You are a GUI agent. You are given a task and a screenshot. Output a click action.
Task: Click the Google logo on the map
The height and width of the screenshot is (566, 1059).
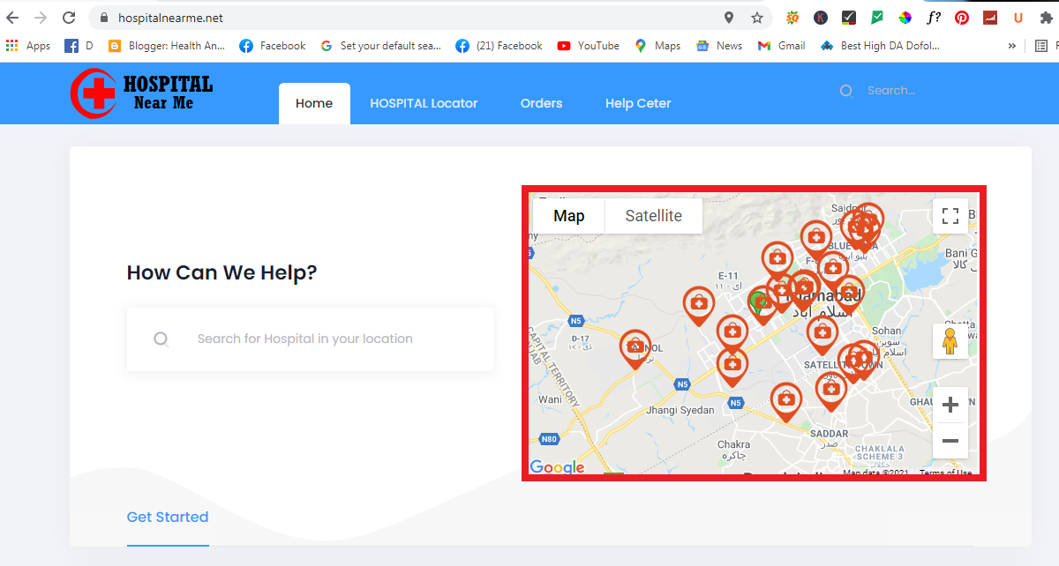pos(557,467)
